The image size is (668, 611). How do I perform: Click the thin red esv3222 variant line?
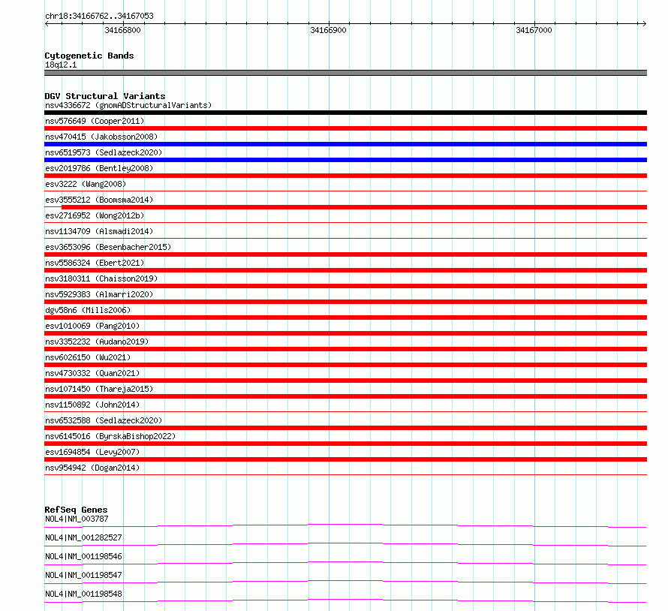345,191
